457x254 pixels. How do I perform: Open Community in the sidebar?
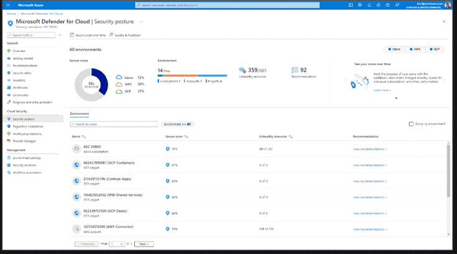21,95
